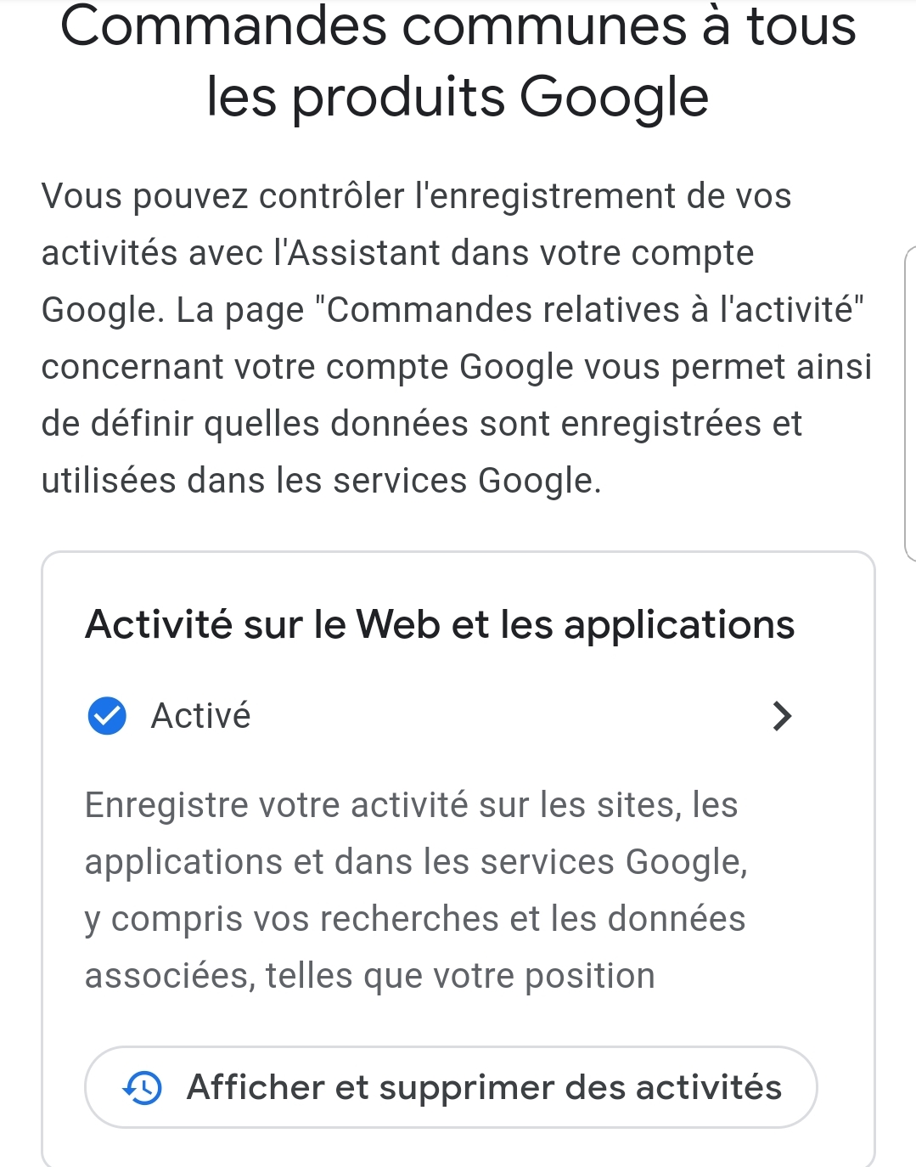Click line concernant votre compte Google vous permet
Screen dimensions: 916x1167
pos(457,367)
